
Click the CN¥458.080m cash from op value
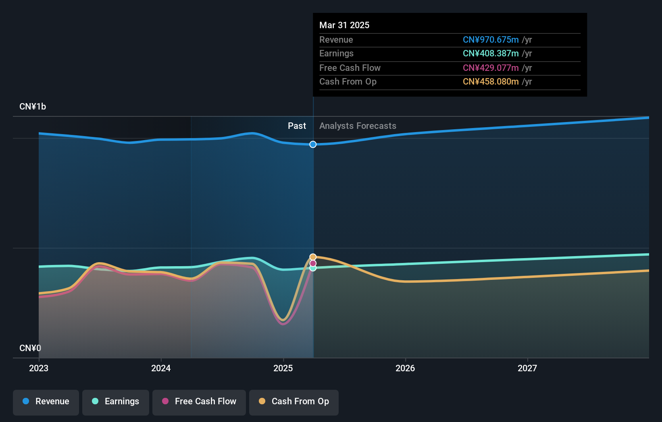point(491,82)
